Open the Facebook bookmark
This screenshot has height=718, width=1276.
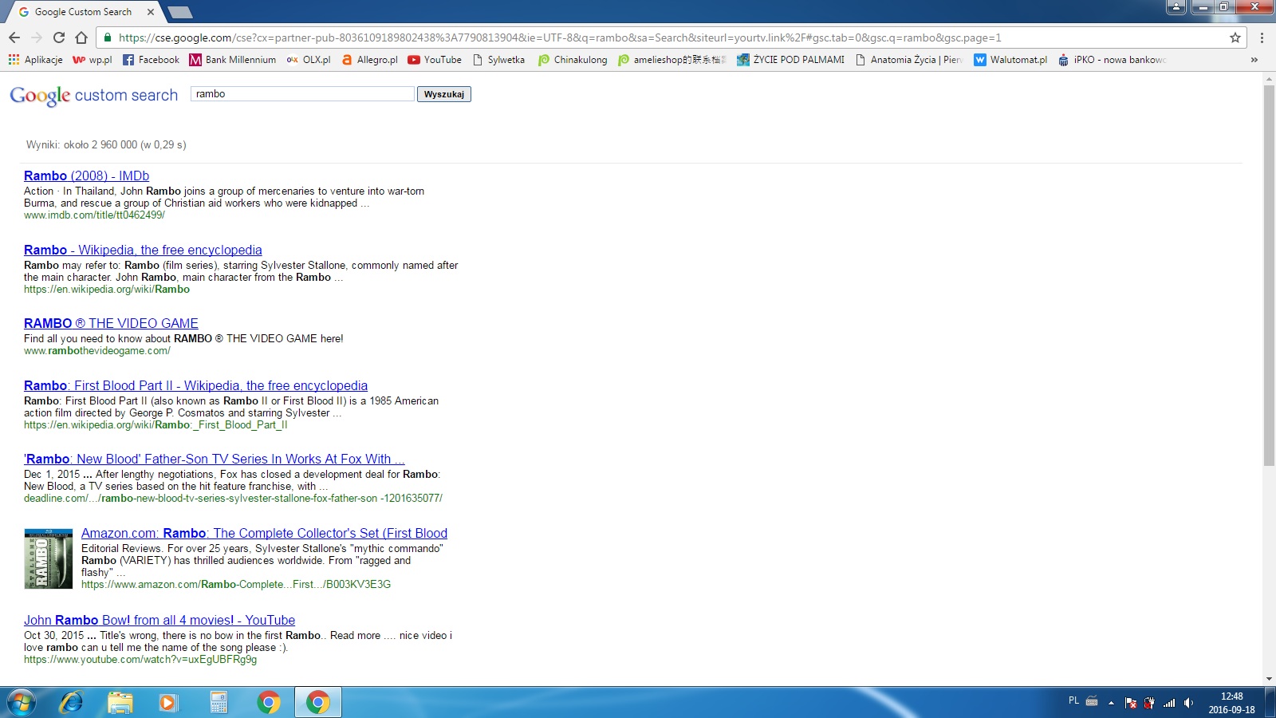[151, 60]
